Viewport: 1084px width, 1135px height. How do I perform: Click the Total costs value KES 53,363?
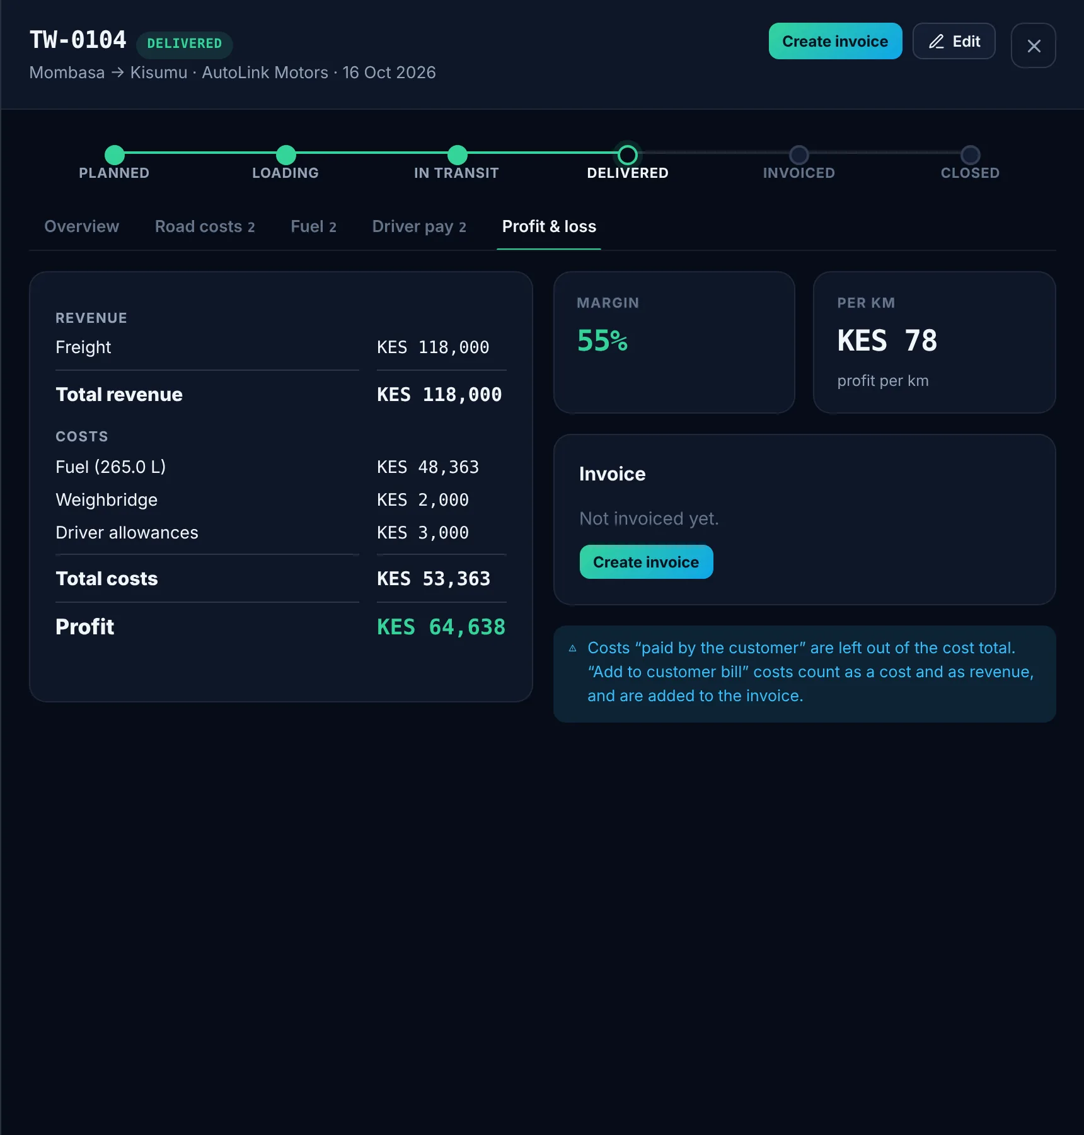pyautogui.click(x=434, y=579)
